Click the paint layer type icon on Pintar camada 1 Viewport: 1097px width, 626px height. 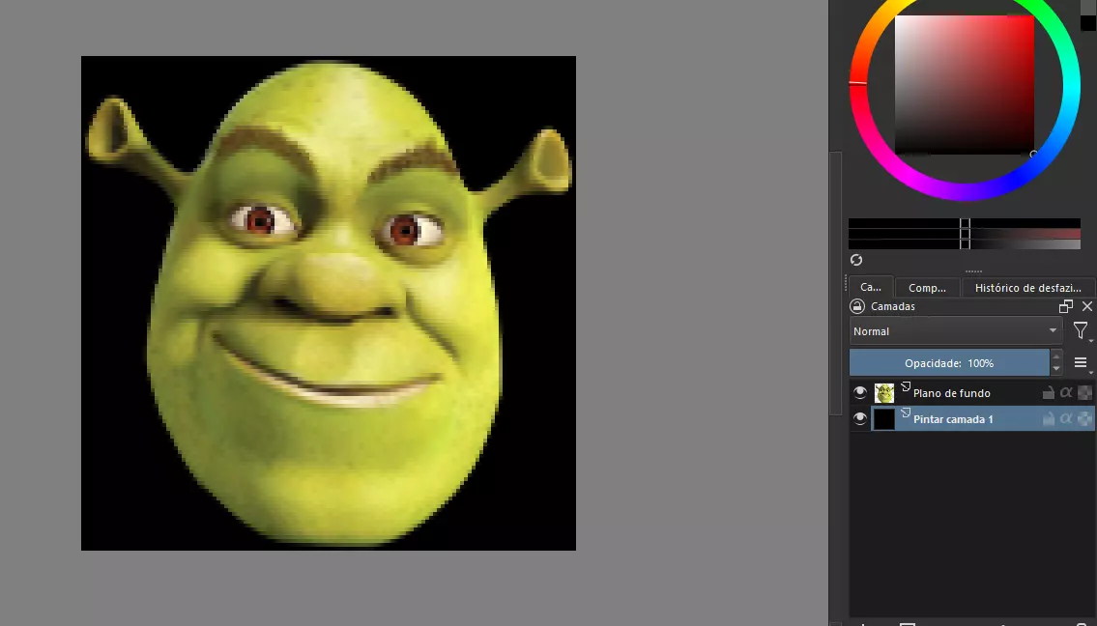(906, 413)
